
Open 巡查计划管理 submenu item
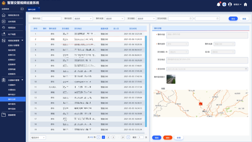(x=14, y=45)
